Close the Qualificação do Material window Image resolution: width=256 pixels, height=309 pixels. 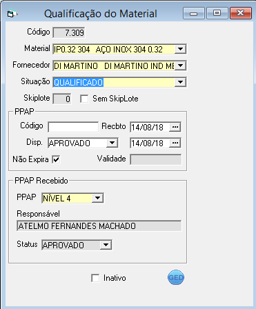241,13
